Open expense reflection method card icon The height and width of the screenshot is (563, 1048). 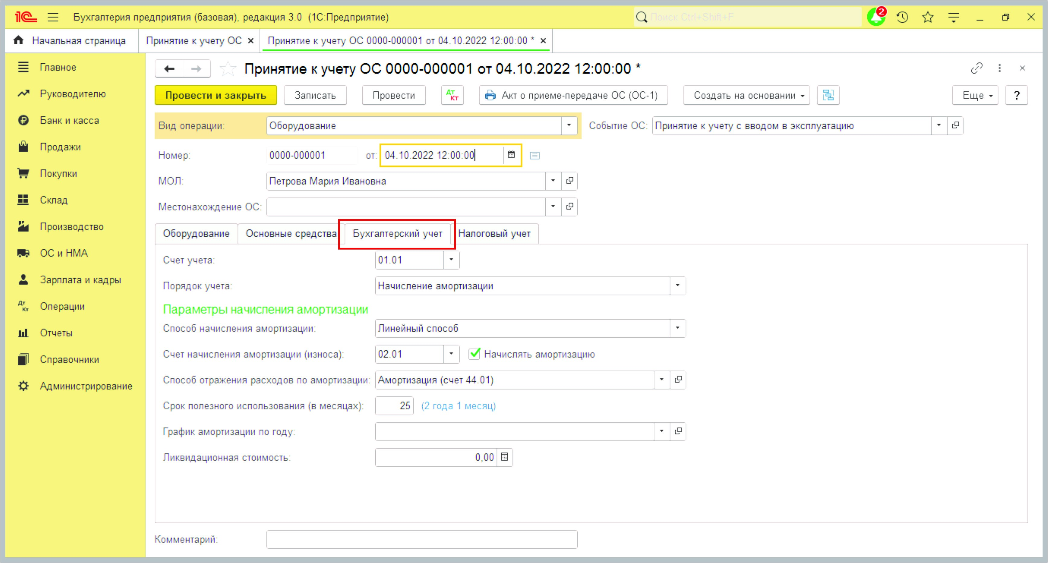point(678,380)
